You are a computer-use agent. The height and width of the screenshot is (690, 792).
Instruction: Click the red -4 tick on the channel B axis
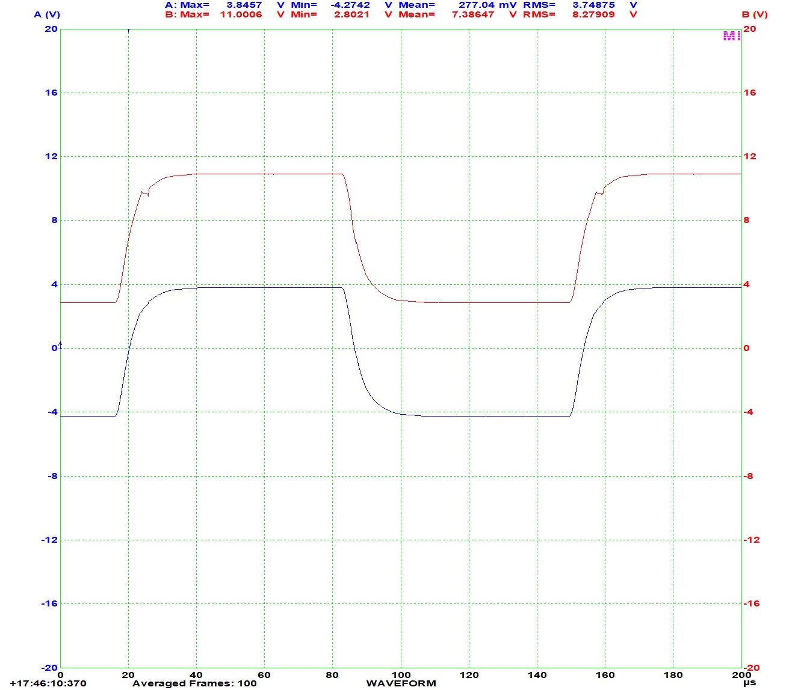(x=749, y=412)
